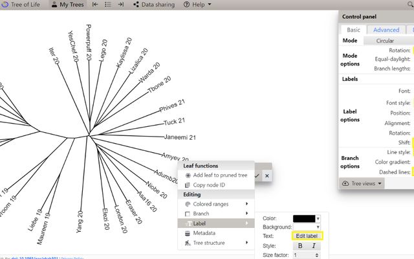414x259 pixels.
Task: Confirm with the checkmark icon
Action: coord(257,175)
